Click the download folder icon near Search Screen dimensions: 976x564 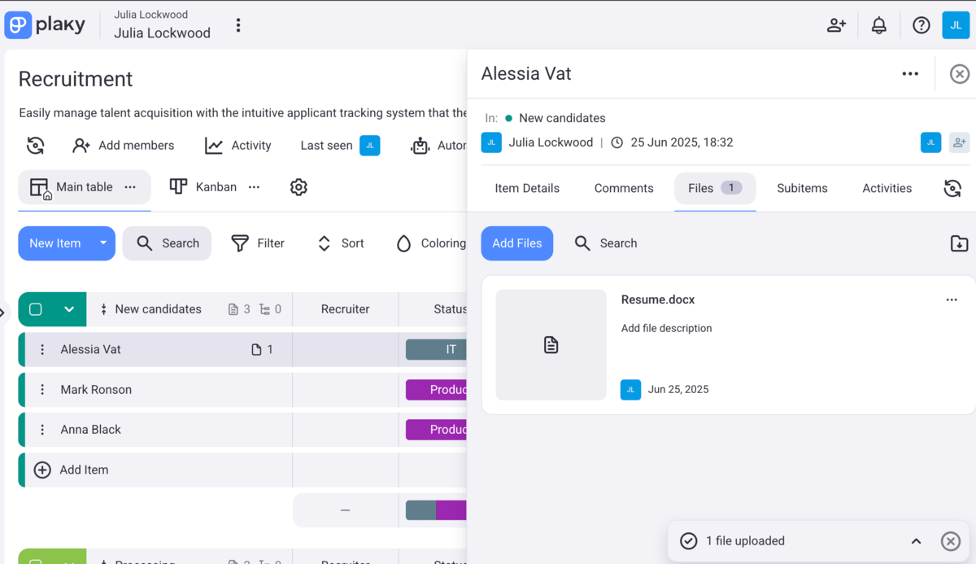pyautogui.click(x=959, y=243)
